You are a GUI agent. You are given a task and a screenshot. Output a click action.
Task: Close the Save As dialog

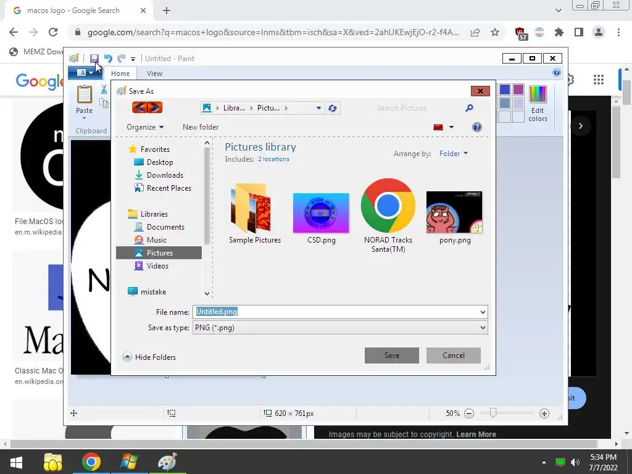480,91
